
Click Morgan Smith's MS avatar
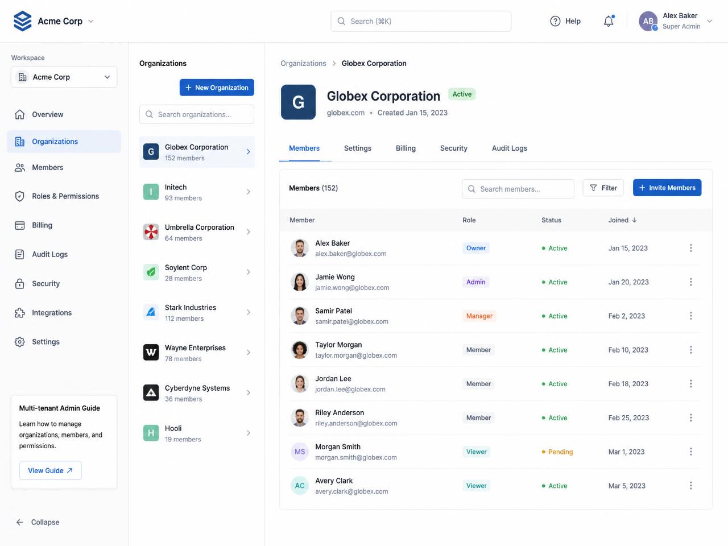click(300, 452)
